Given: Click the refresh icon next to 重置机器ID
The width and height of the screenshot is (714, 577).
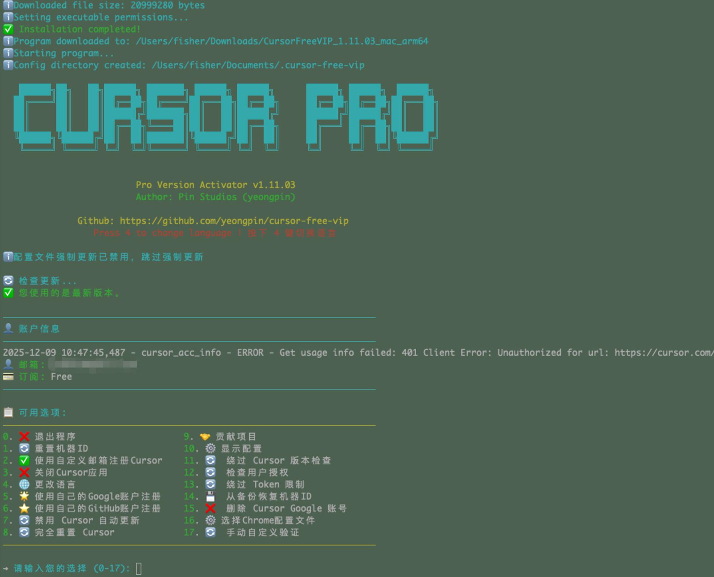Looking at the screenshot, I should tap(24, 449).
